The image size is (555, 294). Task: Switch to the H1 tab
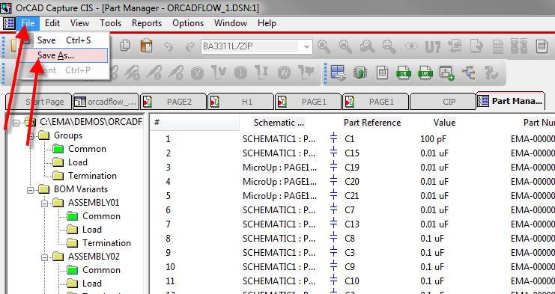point(240,102)
